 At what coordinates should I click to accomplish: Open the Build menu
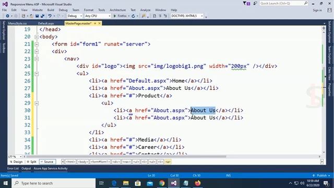pyautogui.click(x=51, y=10)
